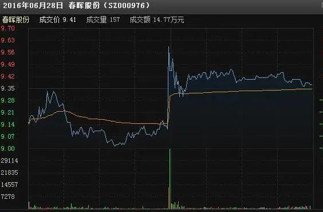Click the 9.42 red price axis label
The height and width of the screenshot is (212, 323).
[8, 76]
